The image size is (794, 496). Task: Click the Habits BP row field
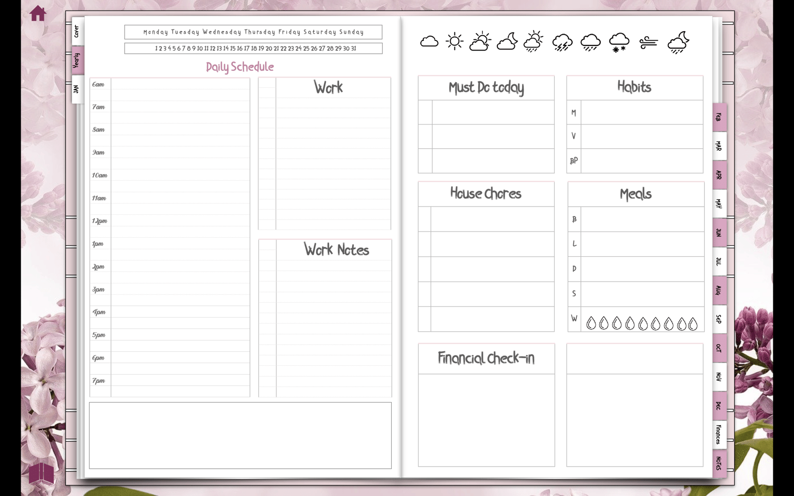click(642, 161)
